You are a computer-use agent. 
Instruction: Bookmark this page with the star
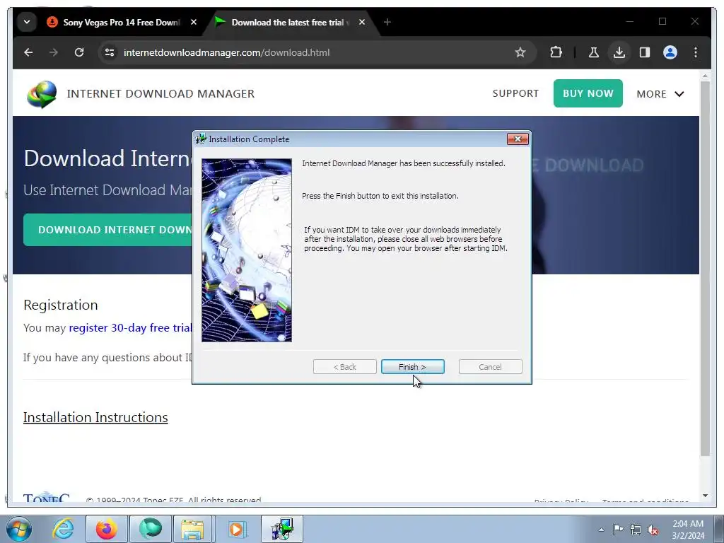(520, 52)
